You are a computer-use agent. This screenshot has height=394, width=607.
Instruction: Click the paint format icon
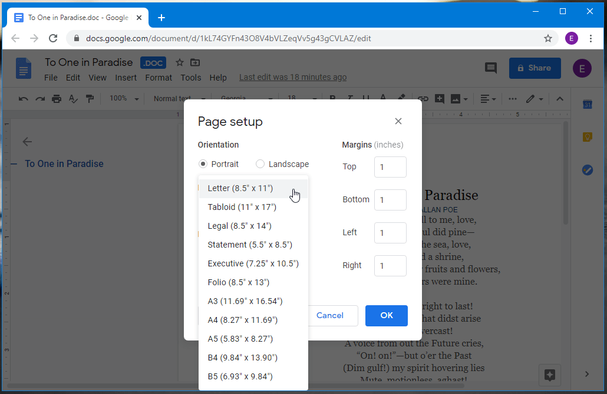[x=90, y=99]
